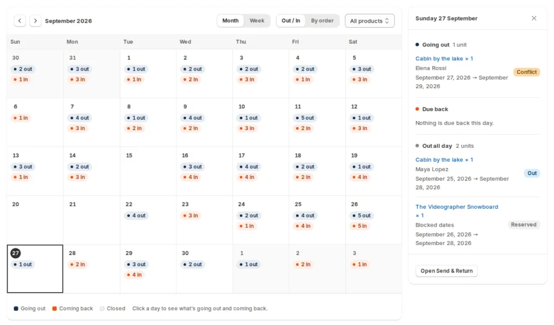This screenshot has width=554, height=325.
Task: Open the All products dropdown
Action: click(370, 21)
